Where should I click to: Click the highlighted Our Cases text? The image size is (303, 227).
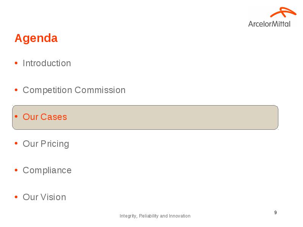pyautogui.click(x=45, y=117)
